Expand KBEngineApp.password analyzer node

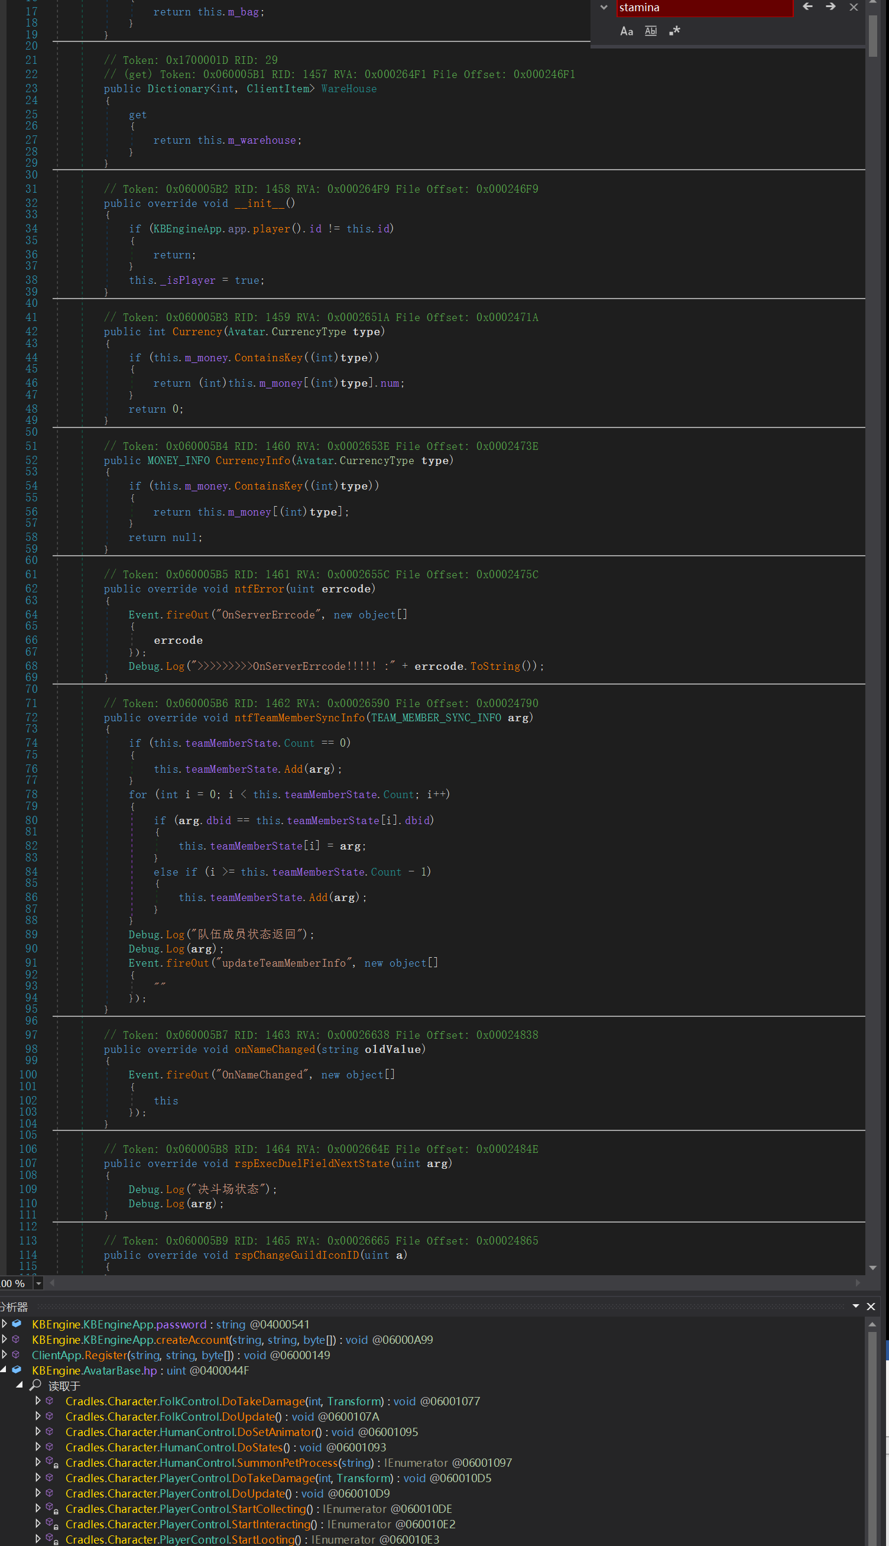coord(4,1324)
